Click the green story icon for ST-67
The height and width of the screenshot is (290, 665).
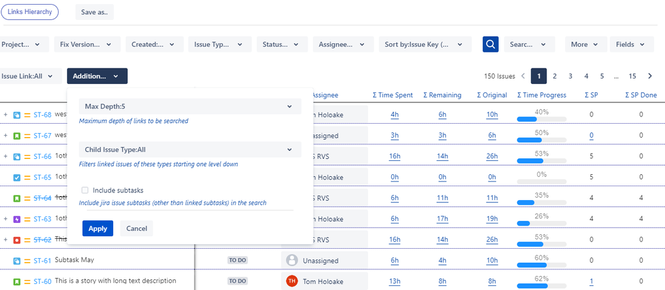[x=17, y=136]
